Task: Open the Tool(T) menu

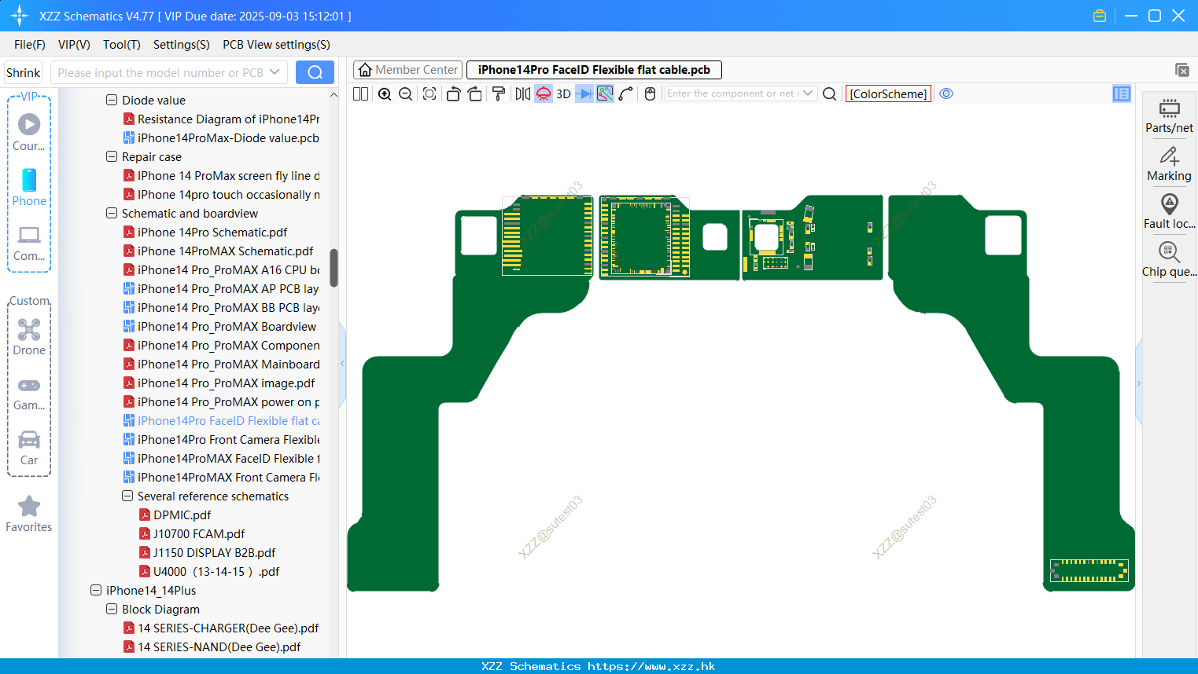Action: pos(122,45)
